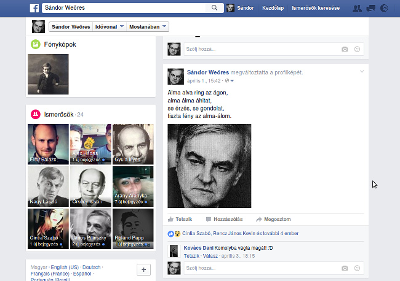Open notifications globe icon
The width and height of the screenshot is (400, 281).
coord(384,8)
